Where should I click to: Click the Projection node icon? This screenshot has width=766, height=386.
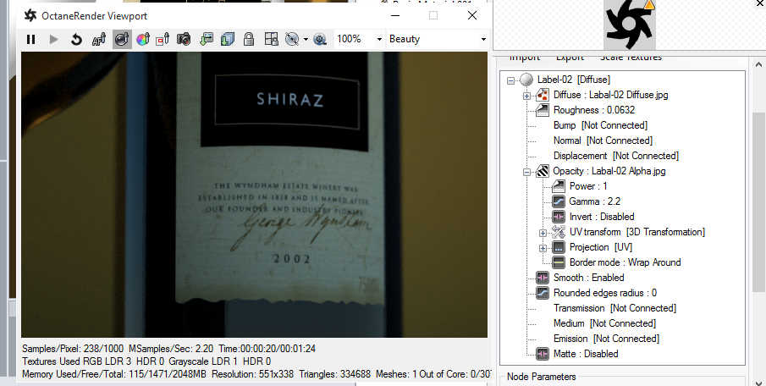click(x=559, y=247)
